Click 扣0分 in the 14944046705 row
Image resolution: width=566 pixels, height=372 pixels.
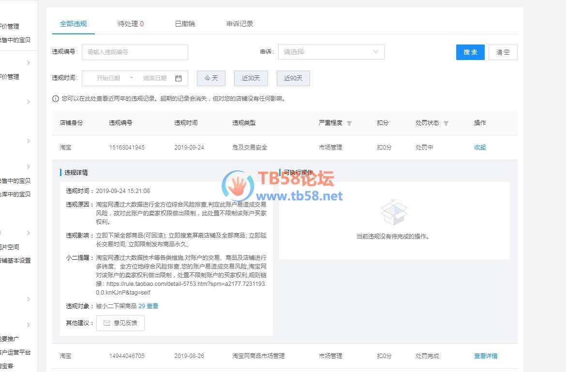click(x=384, y=356)
